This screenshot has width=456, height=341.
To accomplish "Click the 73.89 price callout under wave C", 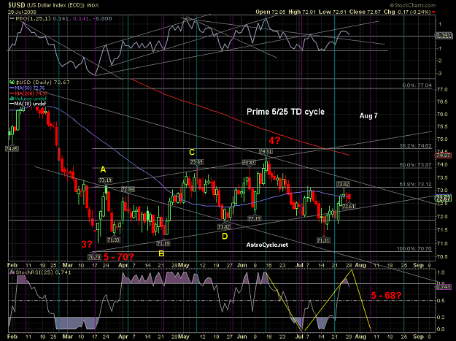I will point(196,162).
